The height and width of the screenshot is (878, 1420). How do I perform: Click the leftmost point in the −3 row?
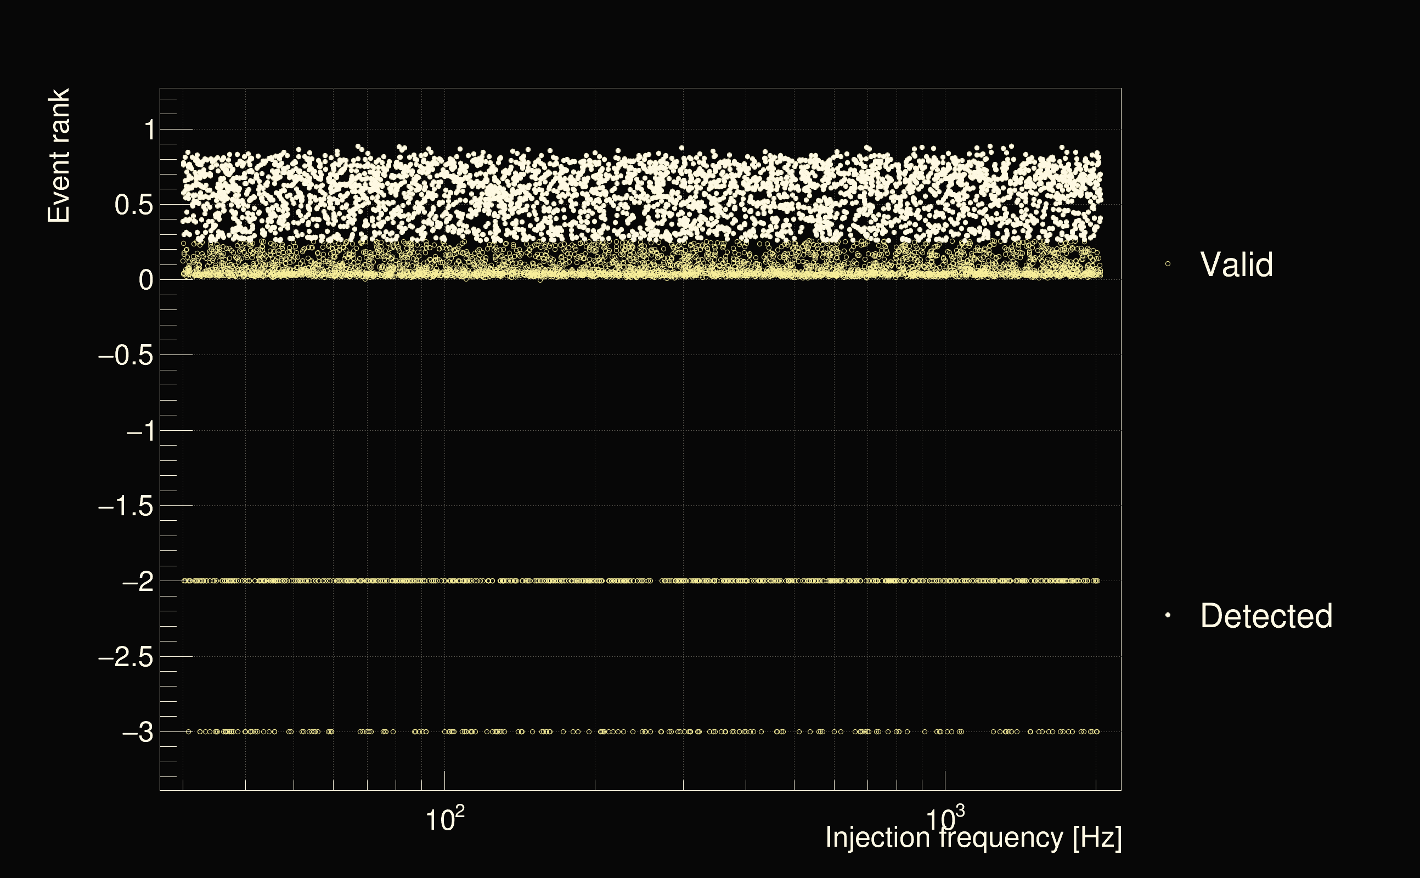coord(188,731)
